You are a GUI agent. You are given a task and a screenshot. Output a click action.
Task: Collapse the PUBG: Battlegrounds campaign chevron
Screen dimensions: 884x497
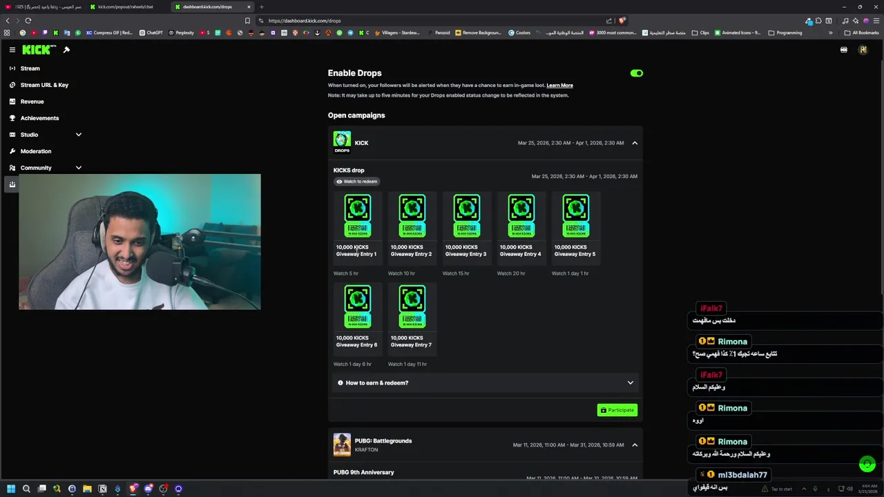[635, 445]
